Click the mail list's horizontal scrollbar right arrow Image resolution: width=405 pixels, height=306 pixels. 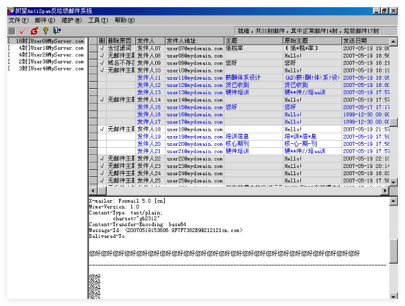click(x=385, y=189)
